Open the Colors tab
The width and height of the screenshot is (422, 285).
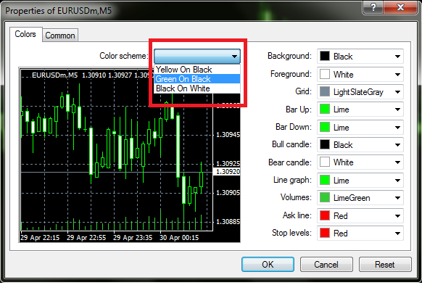coord(25,34)
